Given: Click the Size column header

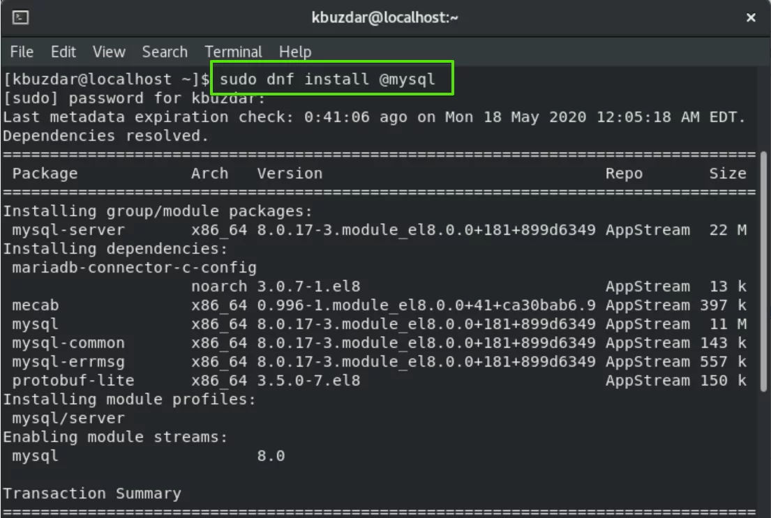Looking at the screenshot, I should click(x=728, y=174).
